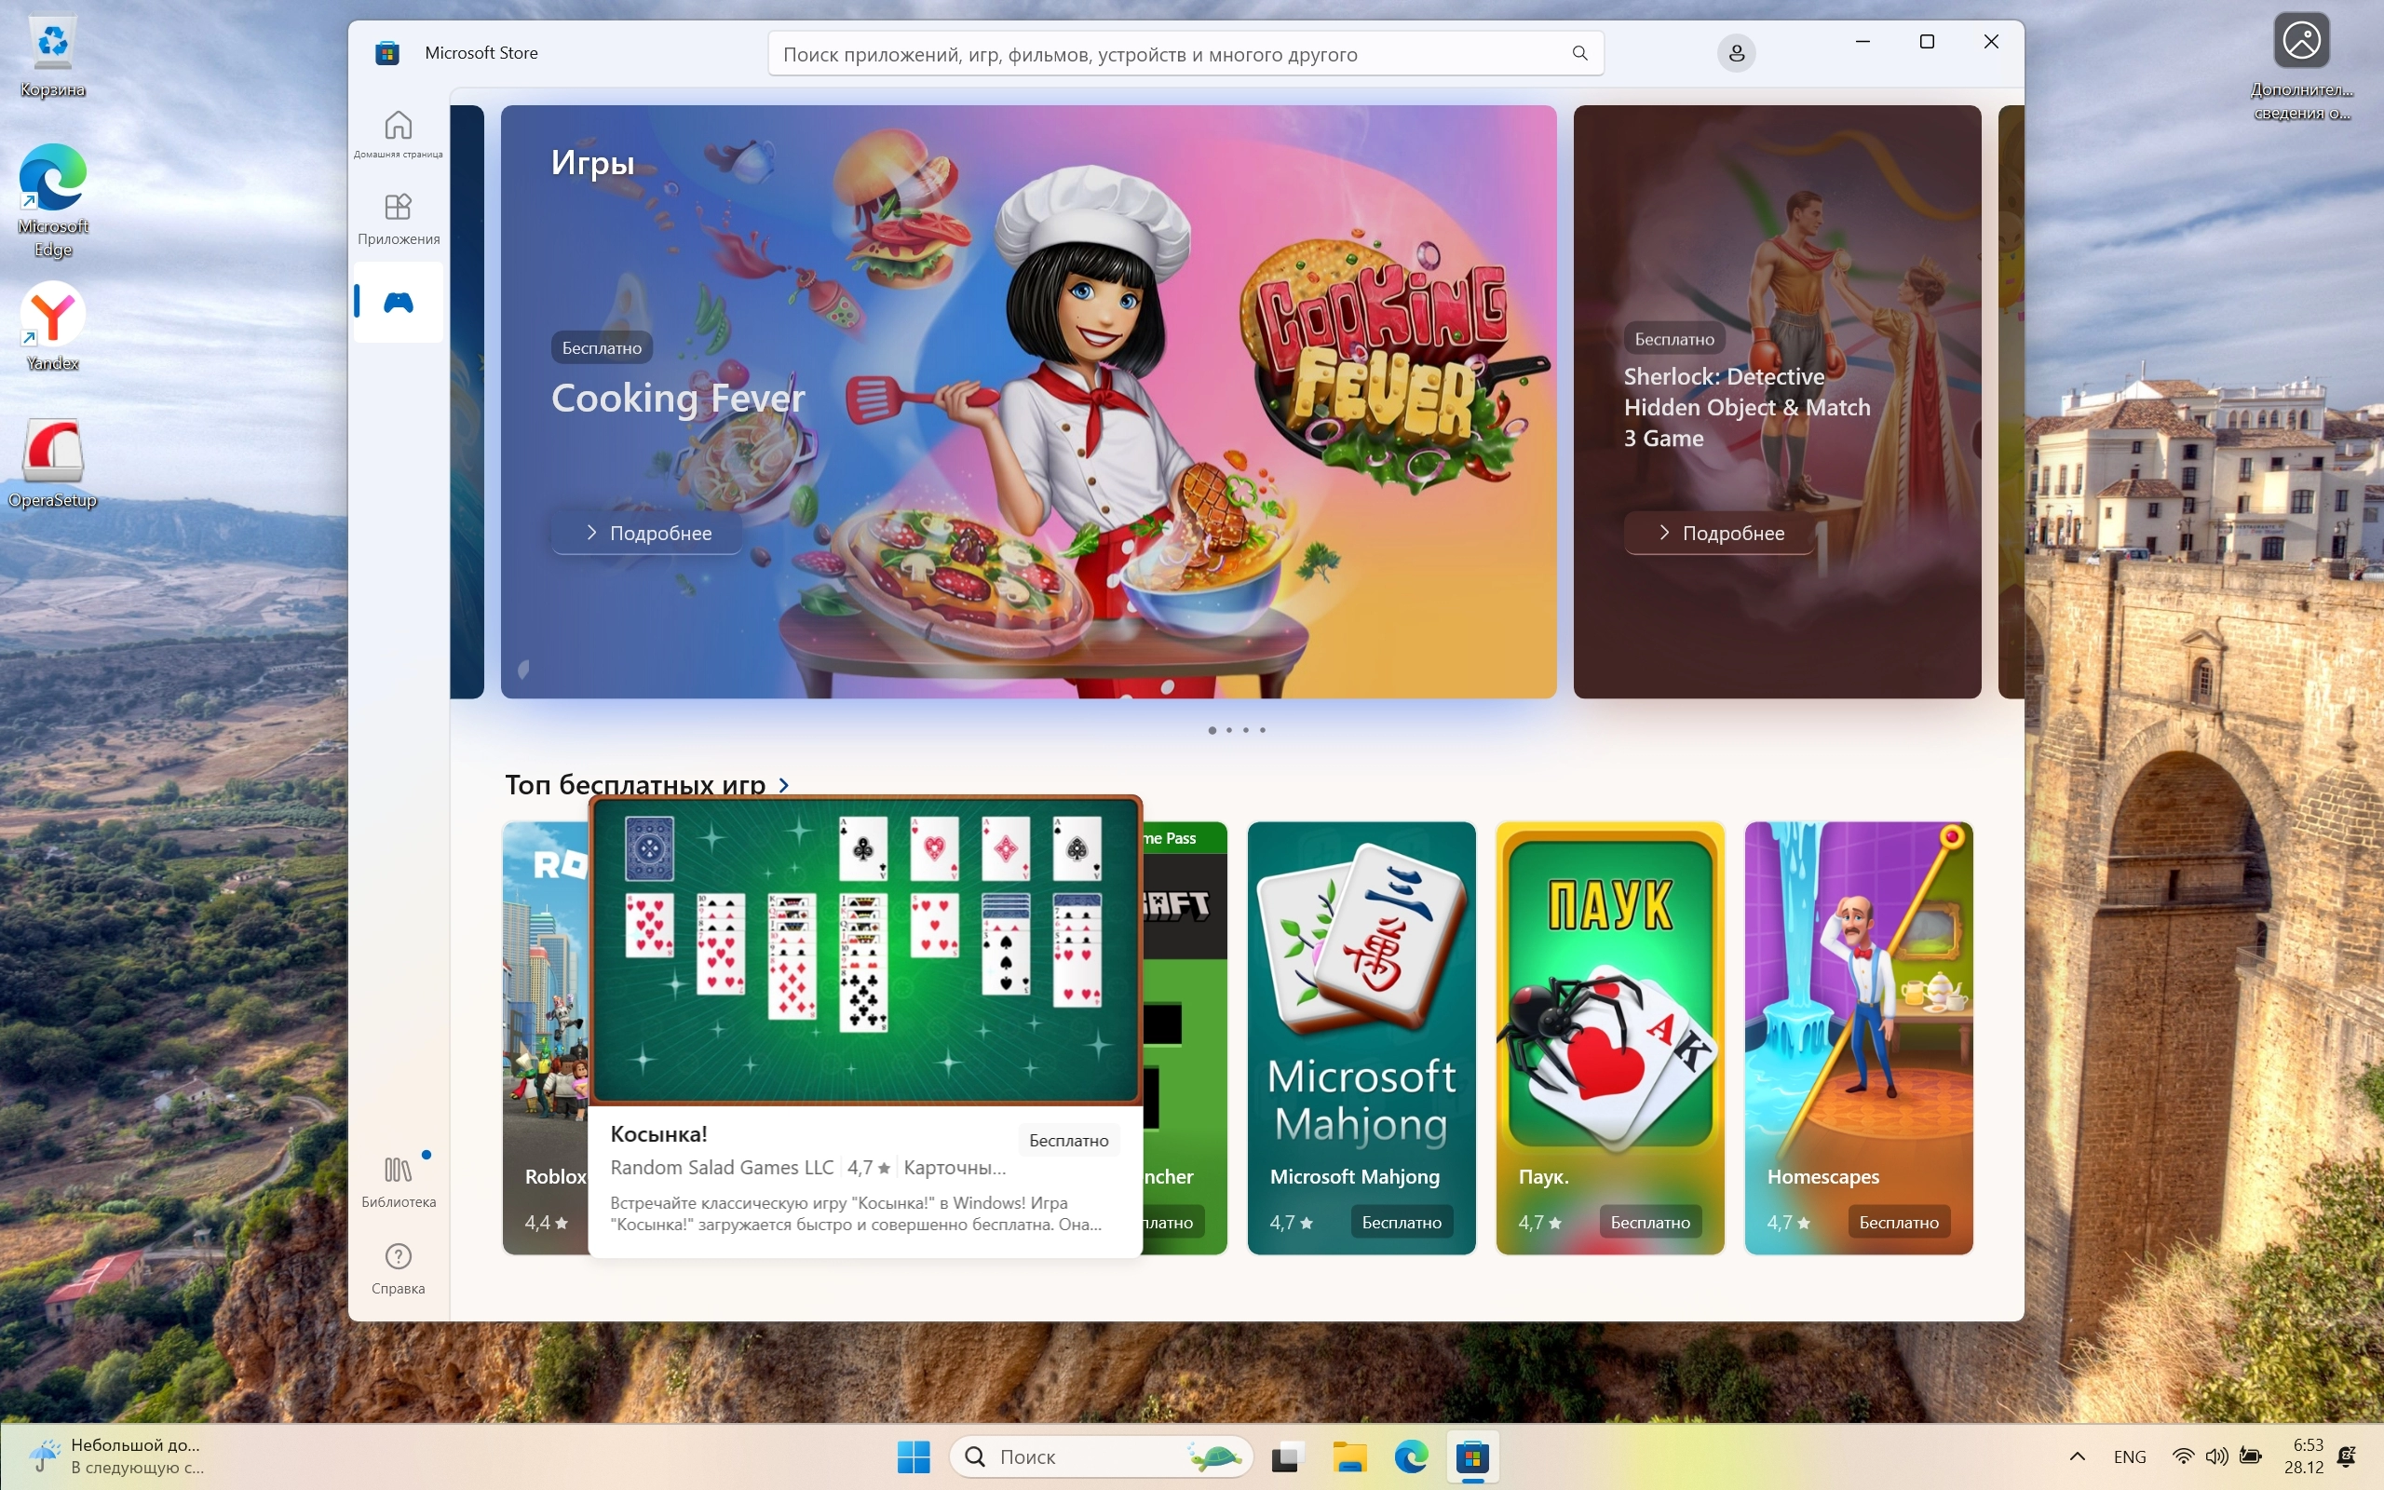Open File Explorer from the taskbar
Screen dimensions: 2384x1490
pyautogui.click(x=1348, y=1456)
